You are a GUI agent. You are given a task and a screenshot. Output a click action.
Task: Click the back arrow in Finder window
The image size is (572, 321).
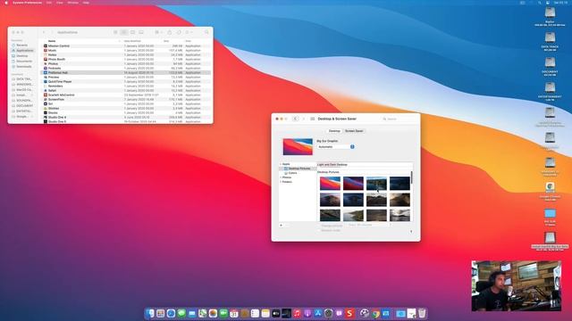(x=44, y=32)
